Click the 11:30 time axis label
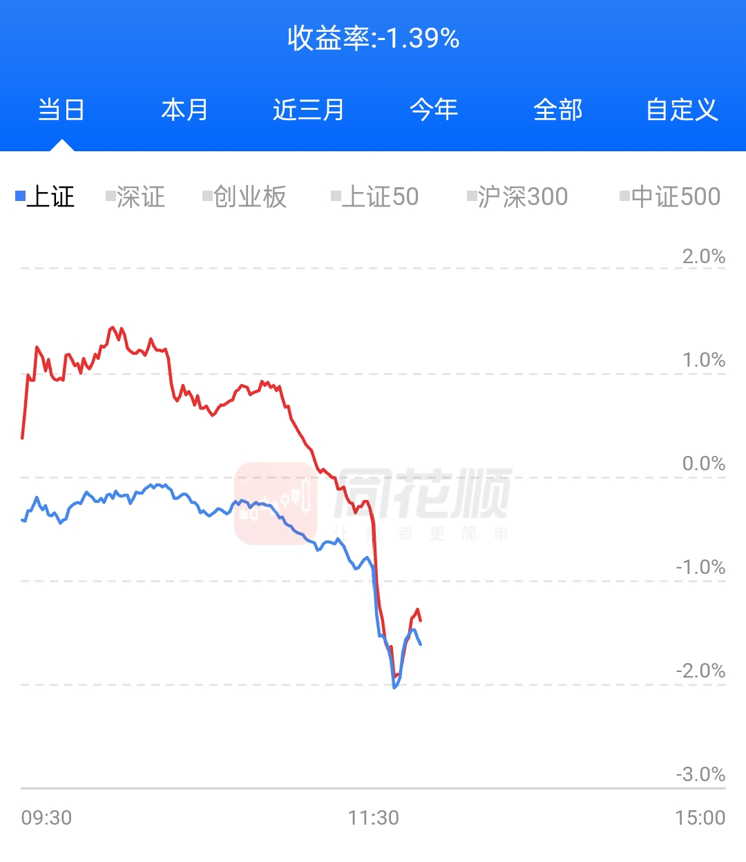 tap(373, 818)
